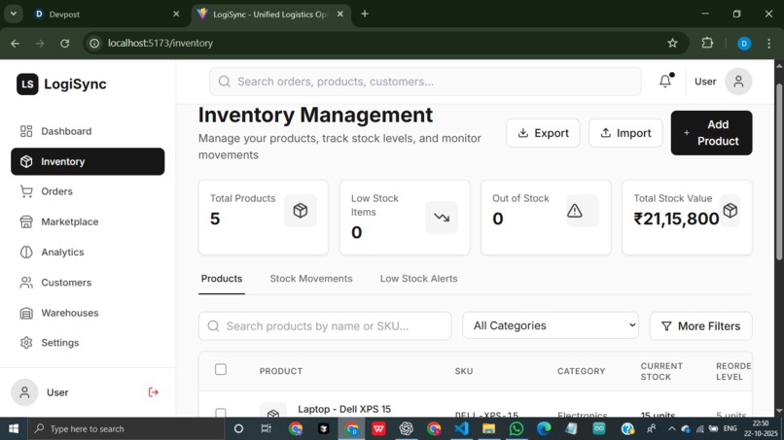Open Microsoft Edge from the taskbar
The width and height of the screenshot is (784, 440).
tap(544, 428)
